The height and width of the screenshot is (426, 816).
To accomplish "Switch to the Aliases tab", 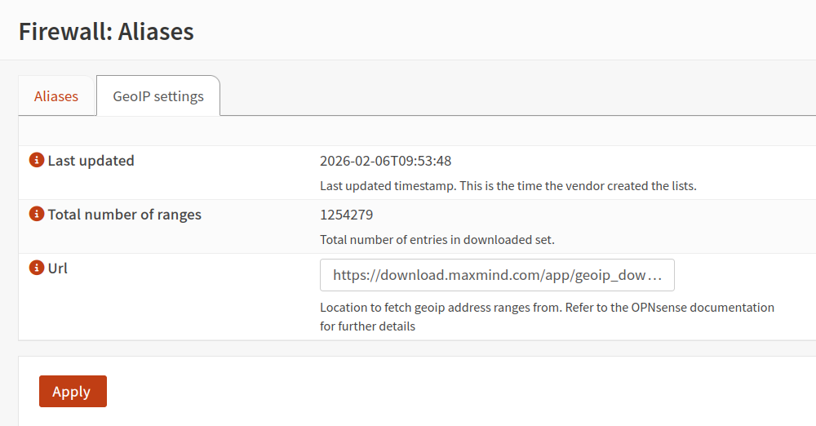I will coord(56,96).
